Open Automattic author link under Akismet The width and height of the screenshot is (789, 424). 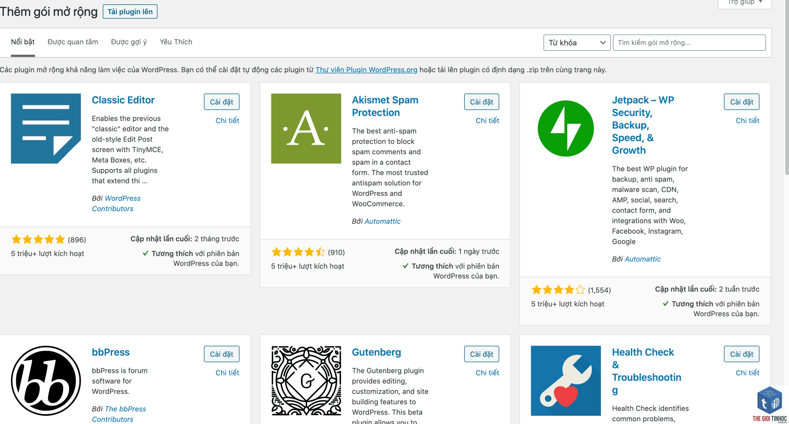coord(382,221)
